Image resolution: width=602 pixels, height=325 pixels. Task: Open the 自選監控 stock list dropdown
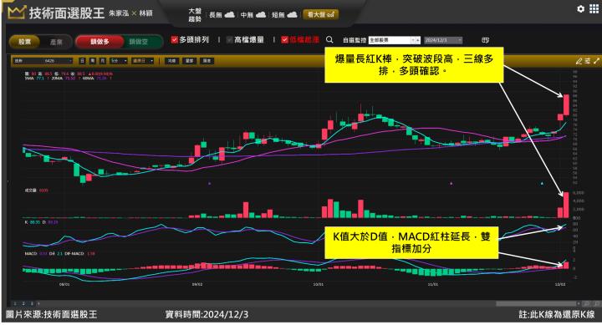(395, 40)
